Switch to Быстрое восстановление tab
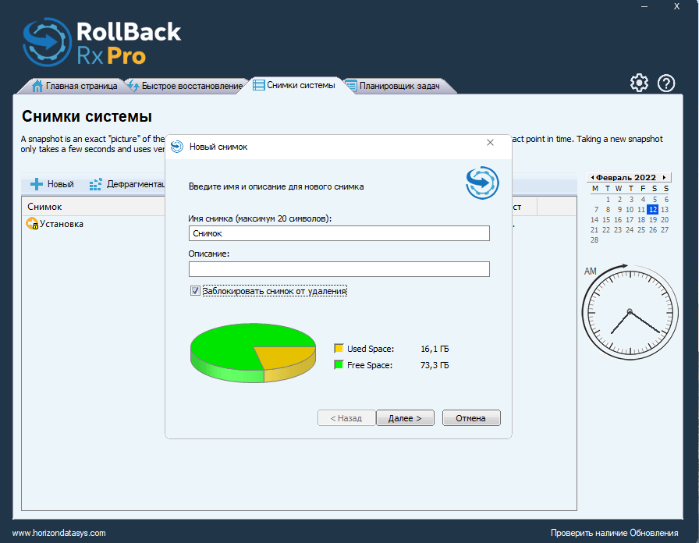699x543 pixels. [x=186, y=86]
